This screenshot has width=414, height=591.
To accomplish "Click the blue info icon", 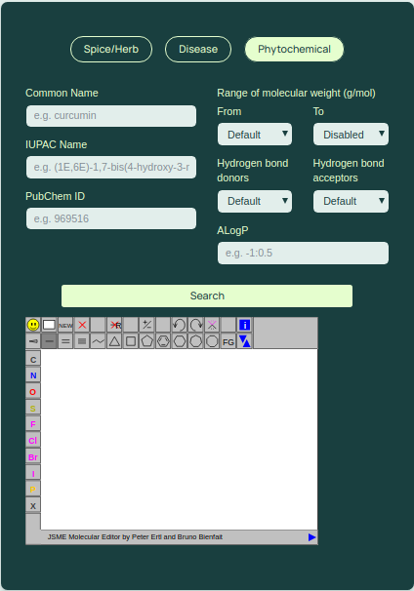I will (244, 325).
